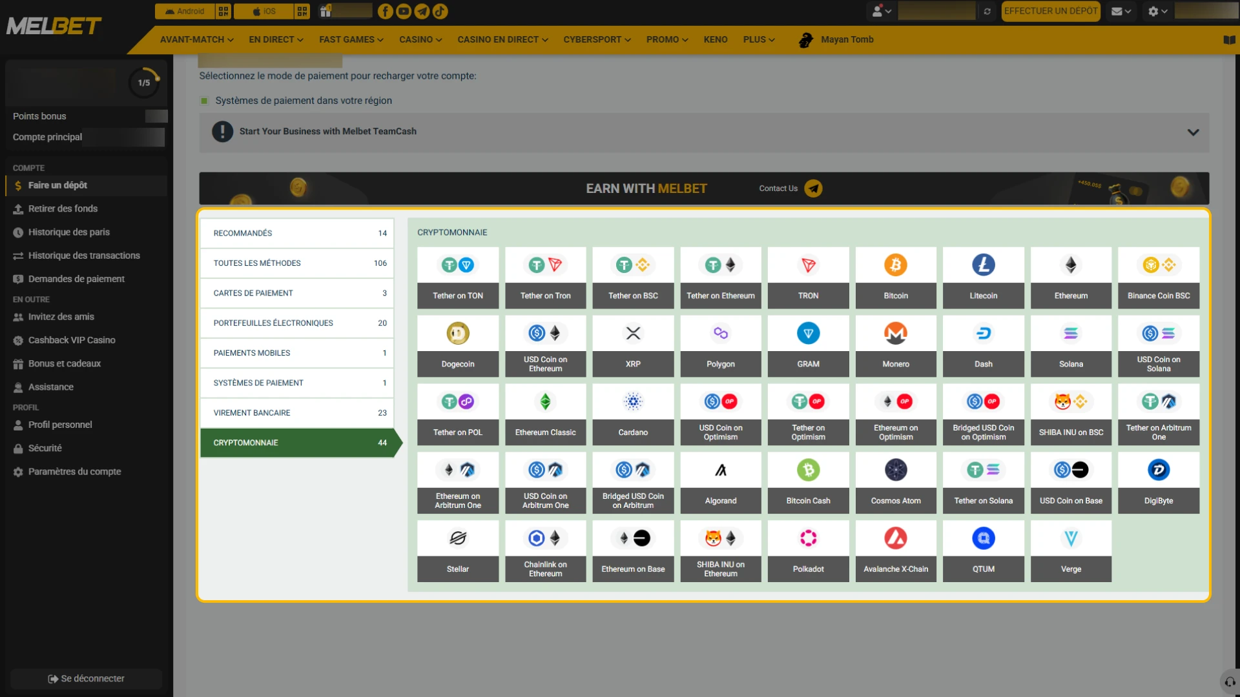Select the Polkadot payment tile
The height and width of the screenshot is (697, 1240).
808,552
